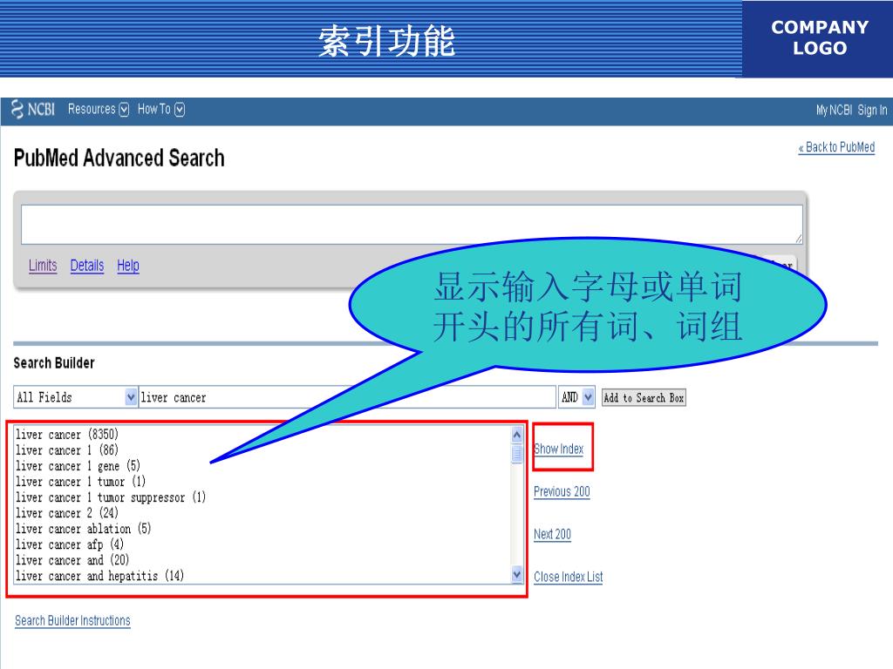Close the Index List

(568, 577)
